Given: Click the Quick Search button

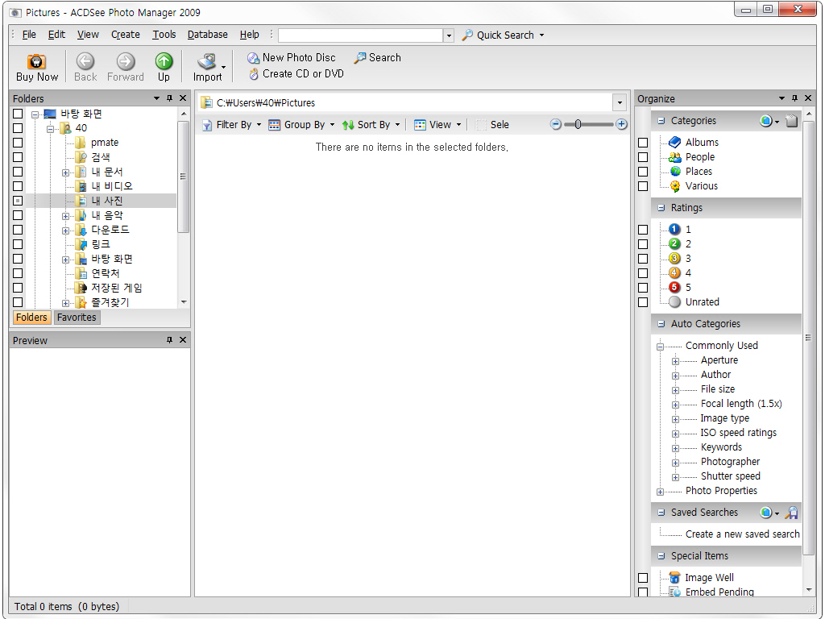Looking at the screenshot, I should point(504,35).
